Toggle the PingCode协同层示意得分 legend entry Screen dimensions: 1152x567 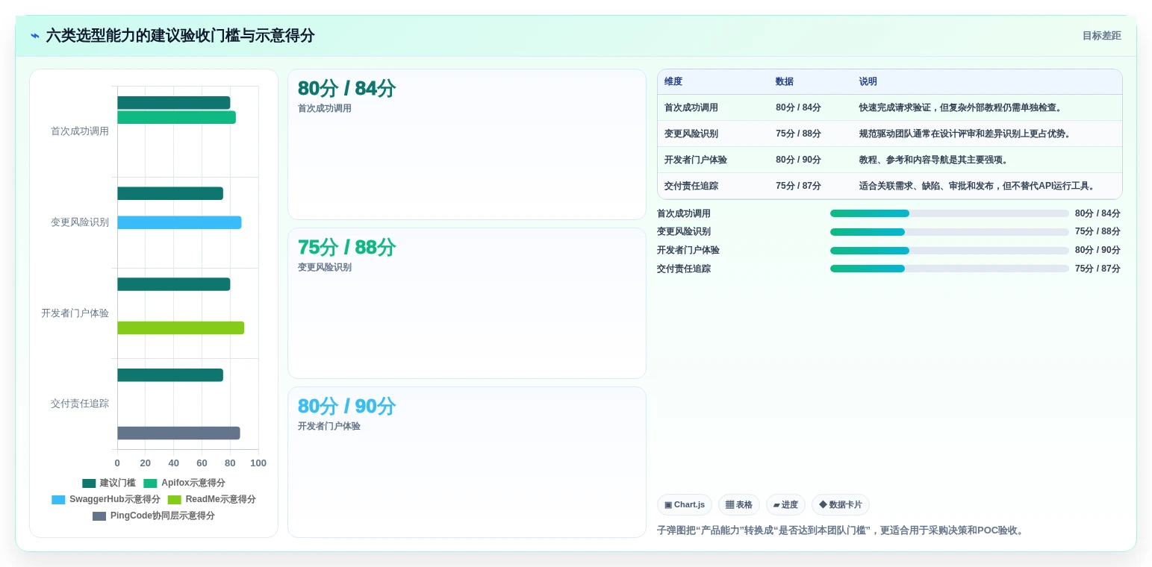154,516
